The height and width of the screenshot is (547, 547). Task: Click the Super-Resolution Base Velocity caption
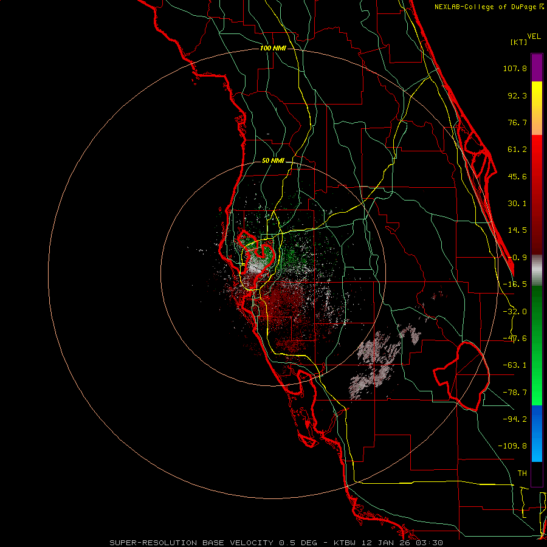point(276,543)
